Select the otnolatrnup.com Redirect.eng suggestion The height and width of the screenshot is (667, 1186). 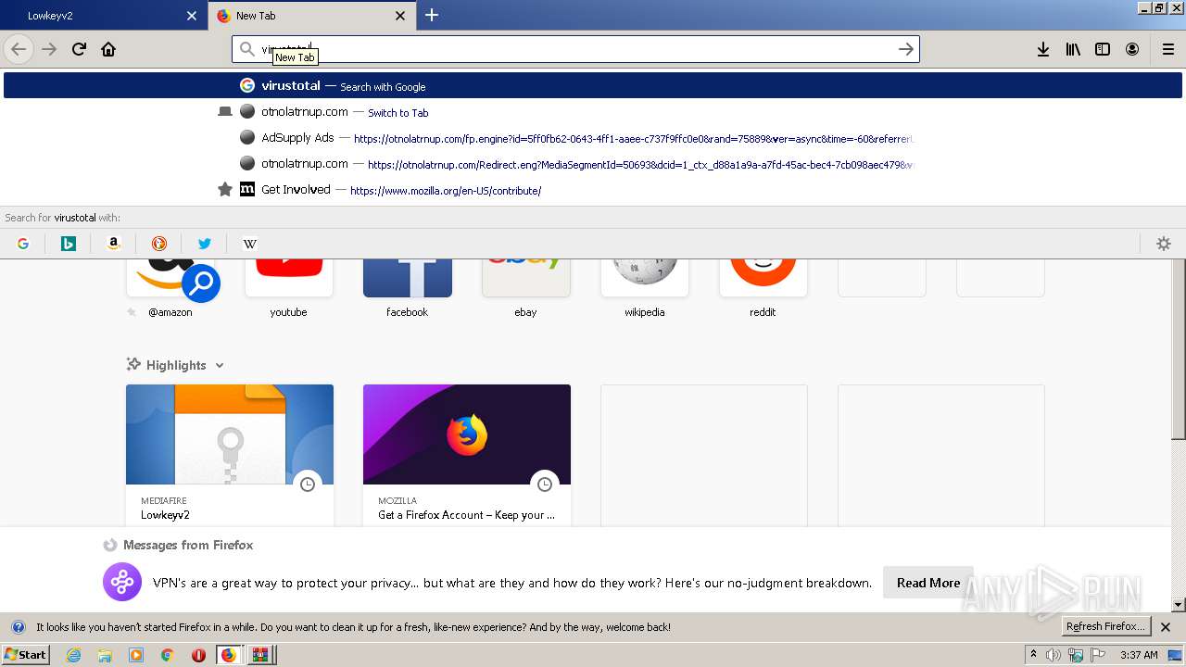point(593,163)
